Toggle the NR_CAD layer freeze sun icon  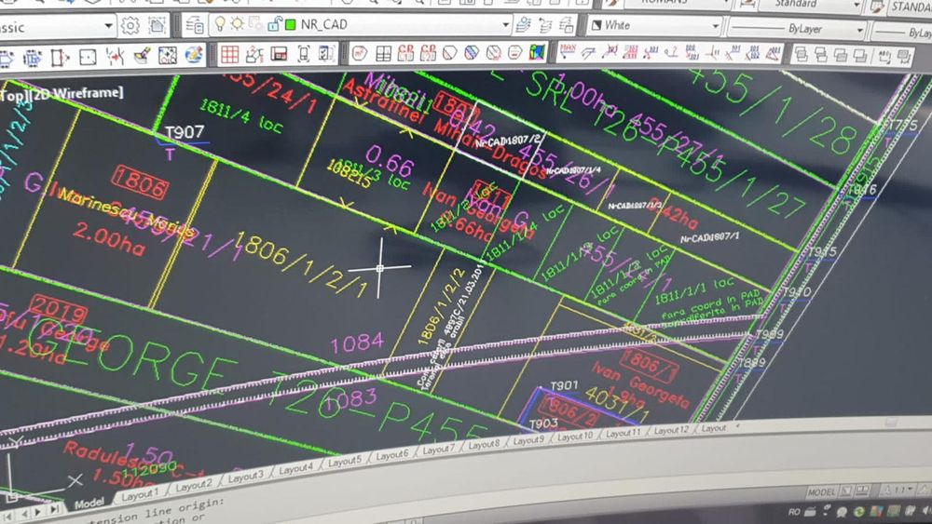click(x=237, y=24)
